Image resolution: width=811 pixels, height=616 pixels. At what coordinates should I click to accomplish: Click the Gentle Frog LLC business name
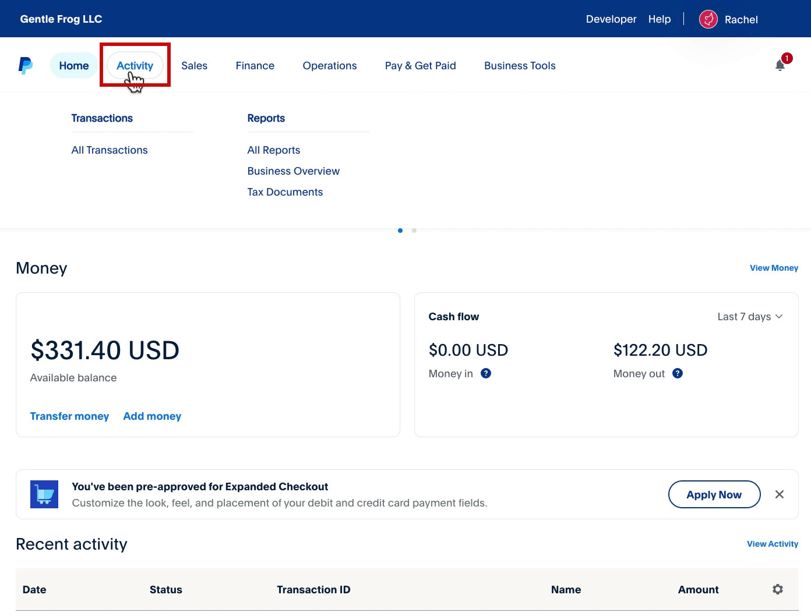pos(61,19)
